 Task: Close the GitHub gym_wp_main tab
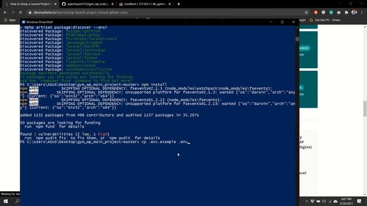pos(112,4)
